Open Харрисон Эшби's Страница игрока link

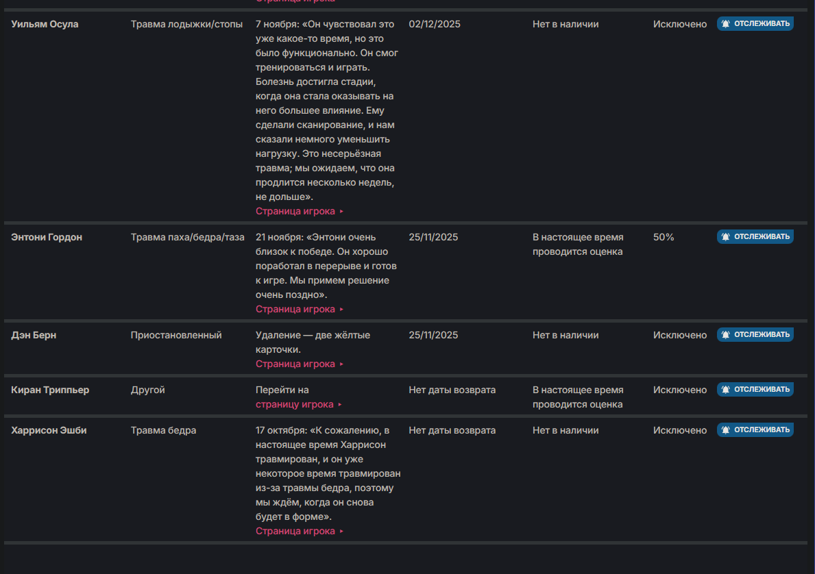[x=295, y=531]
